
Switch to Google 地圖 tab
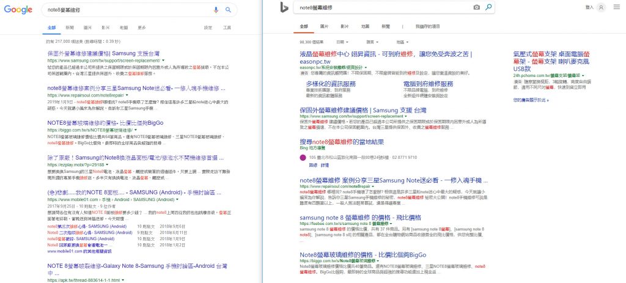coord(123,28)
